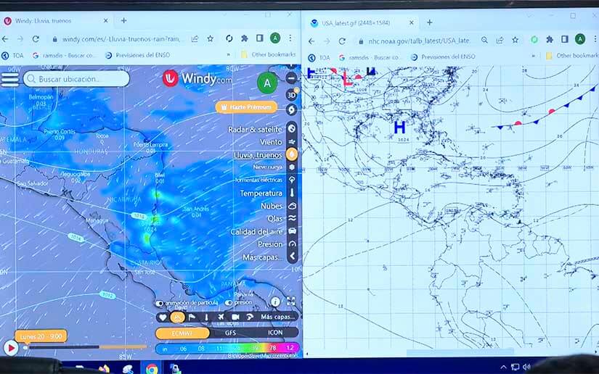Click the thermometer temperature icon
Image resolution: width=599 pixels, height=374 pixels.
[292, 193]
